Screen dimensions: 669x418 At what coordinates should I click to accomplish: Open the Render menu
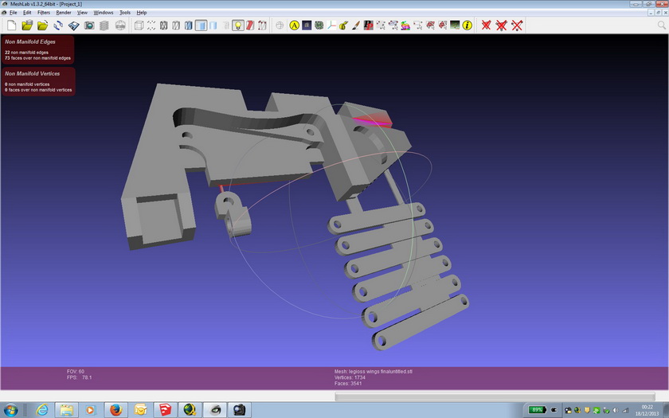[x=64, y=13]
